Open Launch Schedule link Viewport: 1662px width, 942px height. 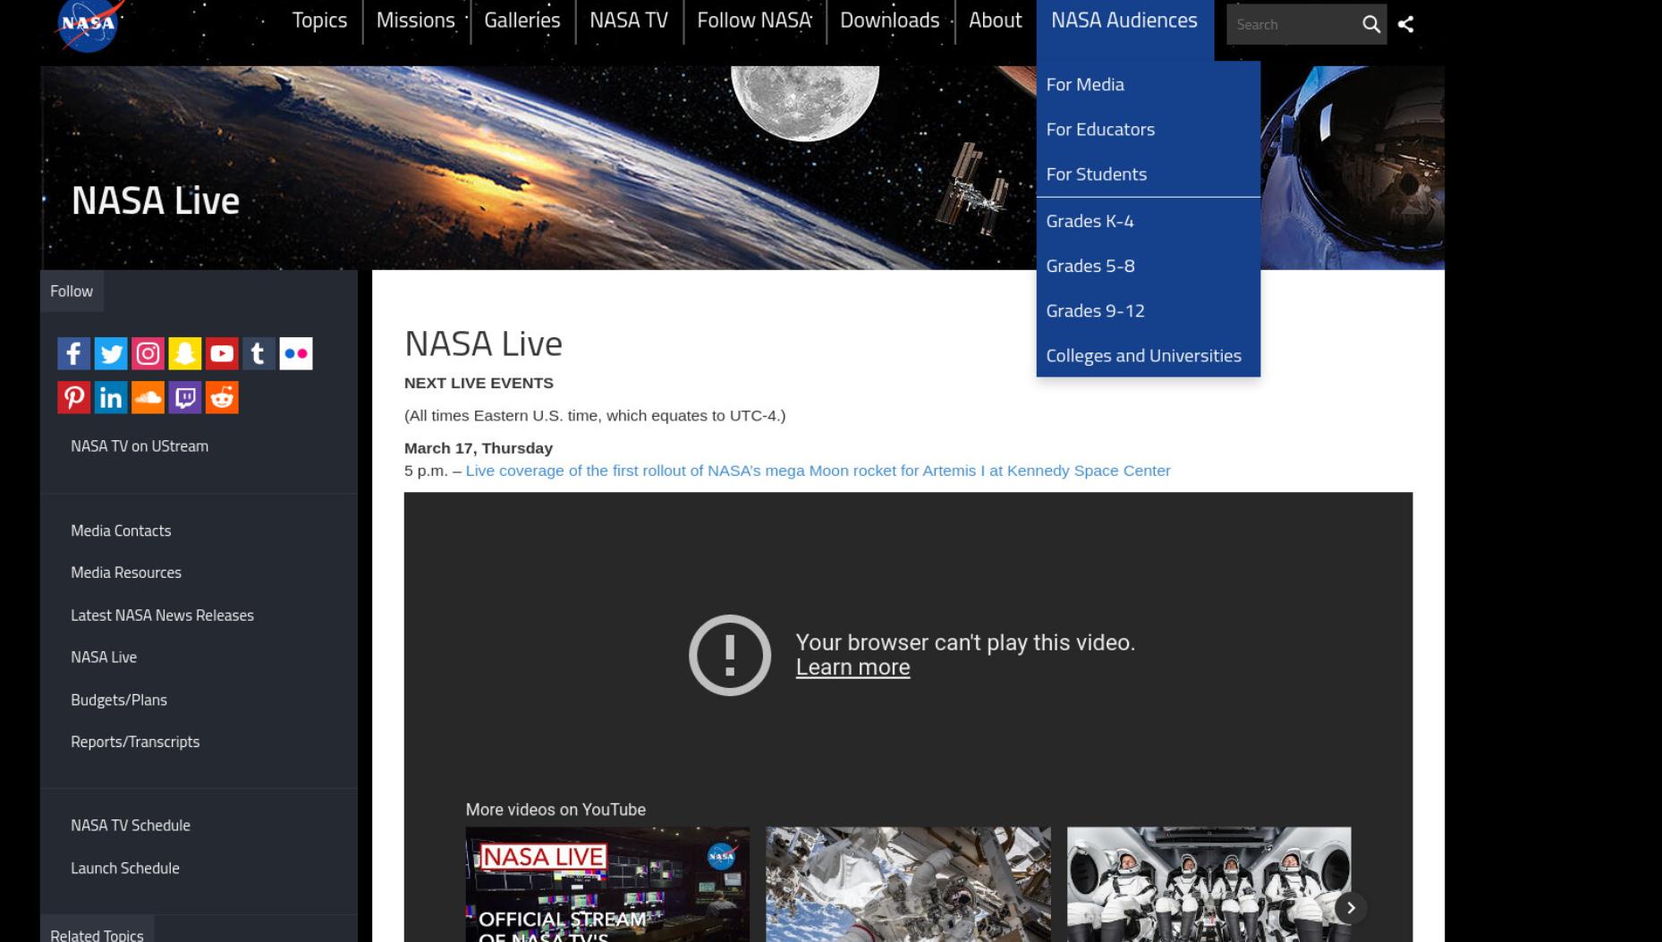point(125,868)
